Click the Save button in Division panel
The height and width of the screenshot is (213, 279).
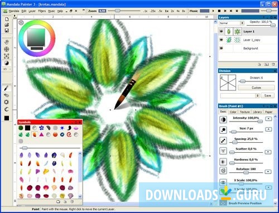pos(267,95)
